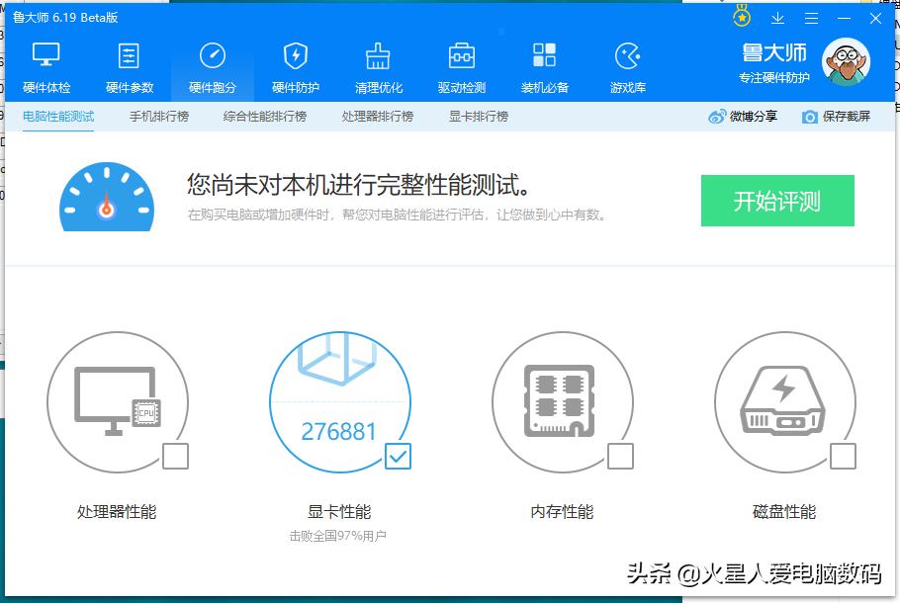This screenshot has width=900, height=603.
Task: Enable the 处理器性能 processor benchmark checkbox
Action: click(x=174, y=457)
